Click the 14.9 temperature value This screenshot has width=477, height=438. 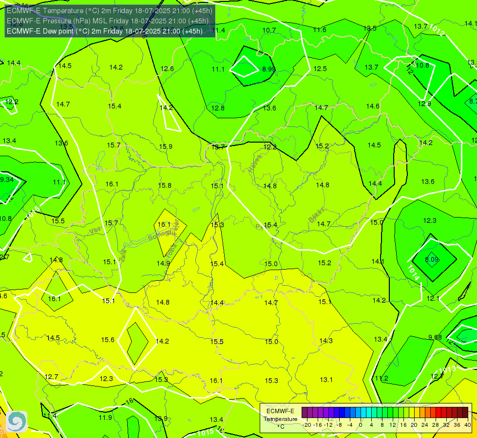click(163, 263)
